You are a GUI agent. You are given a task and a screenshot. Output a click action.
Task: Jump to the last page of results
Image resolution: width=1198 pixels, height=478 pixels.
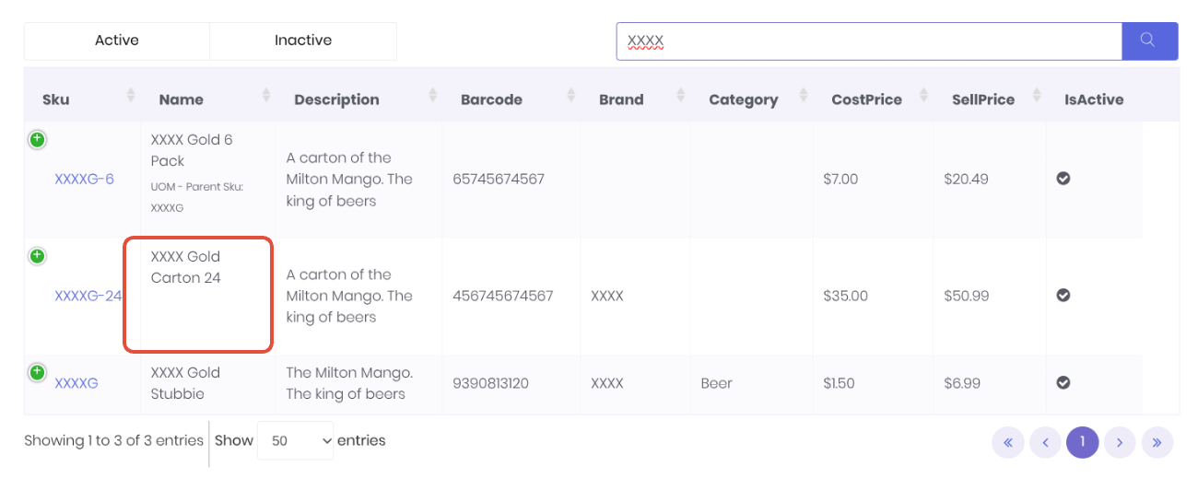[x=1157, y=443]
